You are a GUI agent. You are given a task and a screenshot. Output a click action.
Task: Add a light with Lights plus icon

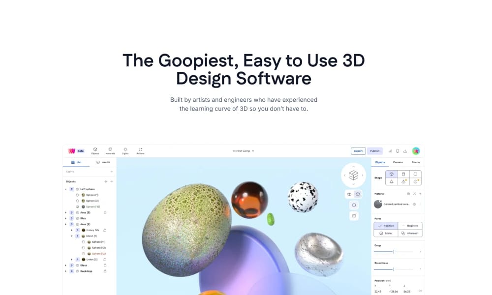tap(112, 172)
